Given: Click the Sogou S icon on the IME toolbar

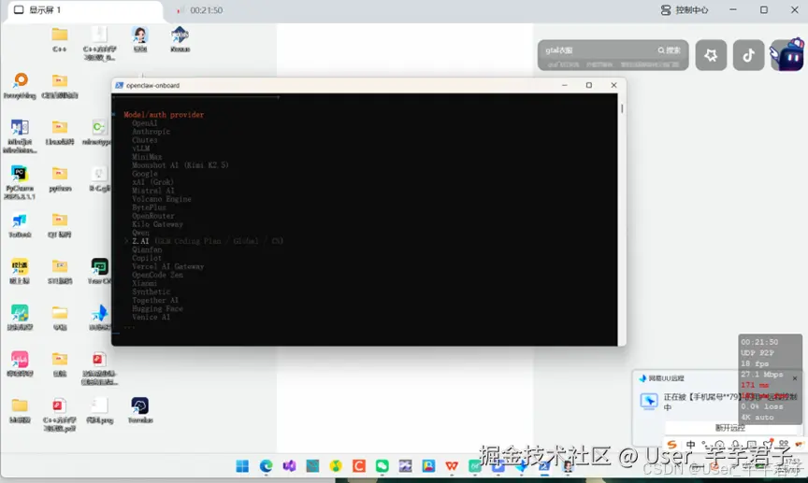Looking at the screenshot, I should (x=671, y=445).
